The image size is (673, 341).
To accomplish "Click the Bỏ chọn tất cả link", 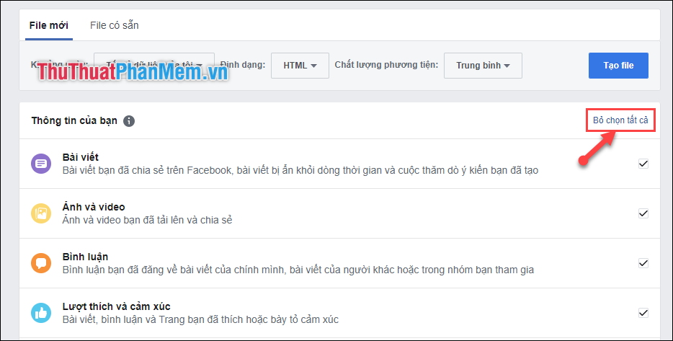I will tap(620, 120).
